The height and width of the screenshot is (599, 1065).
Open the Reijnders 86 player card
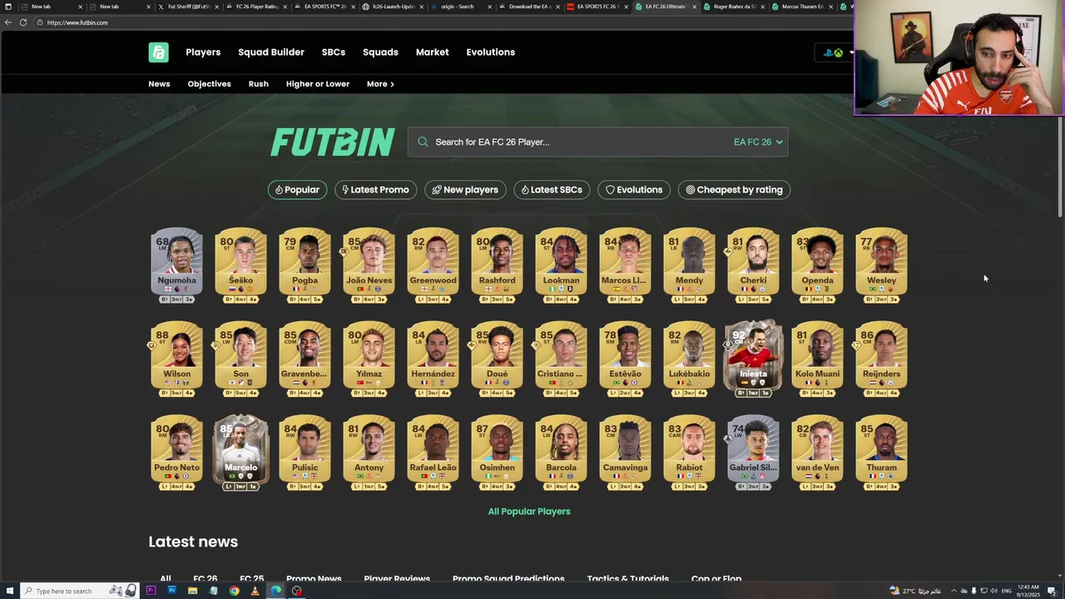881,359
